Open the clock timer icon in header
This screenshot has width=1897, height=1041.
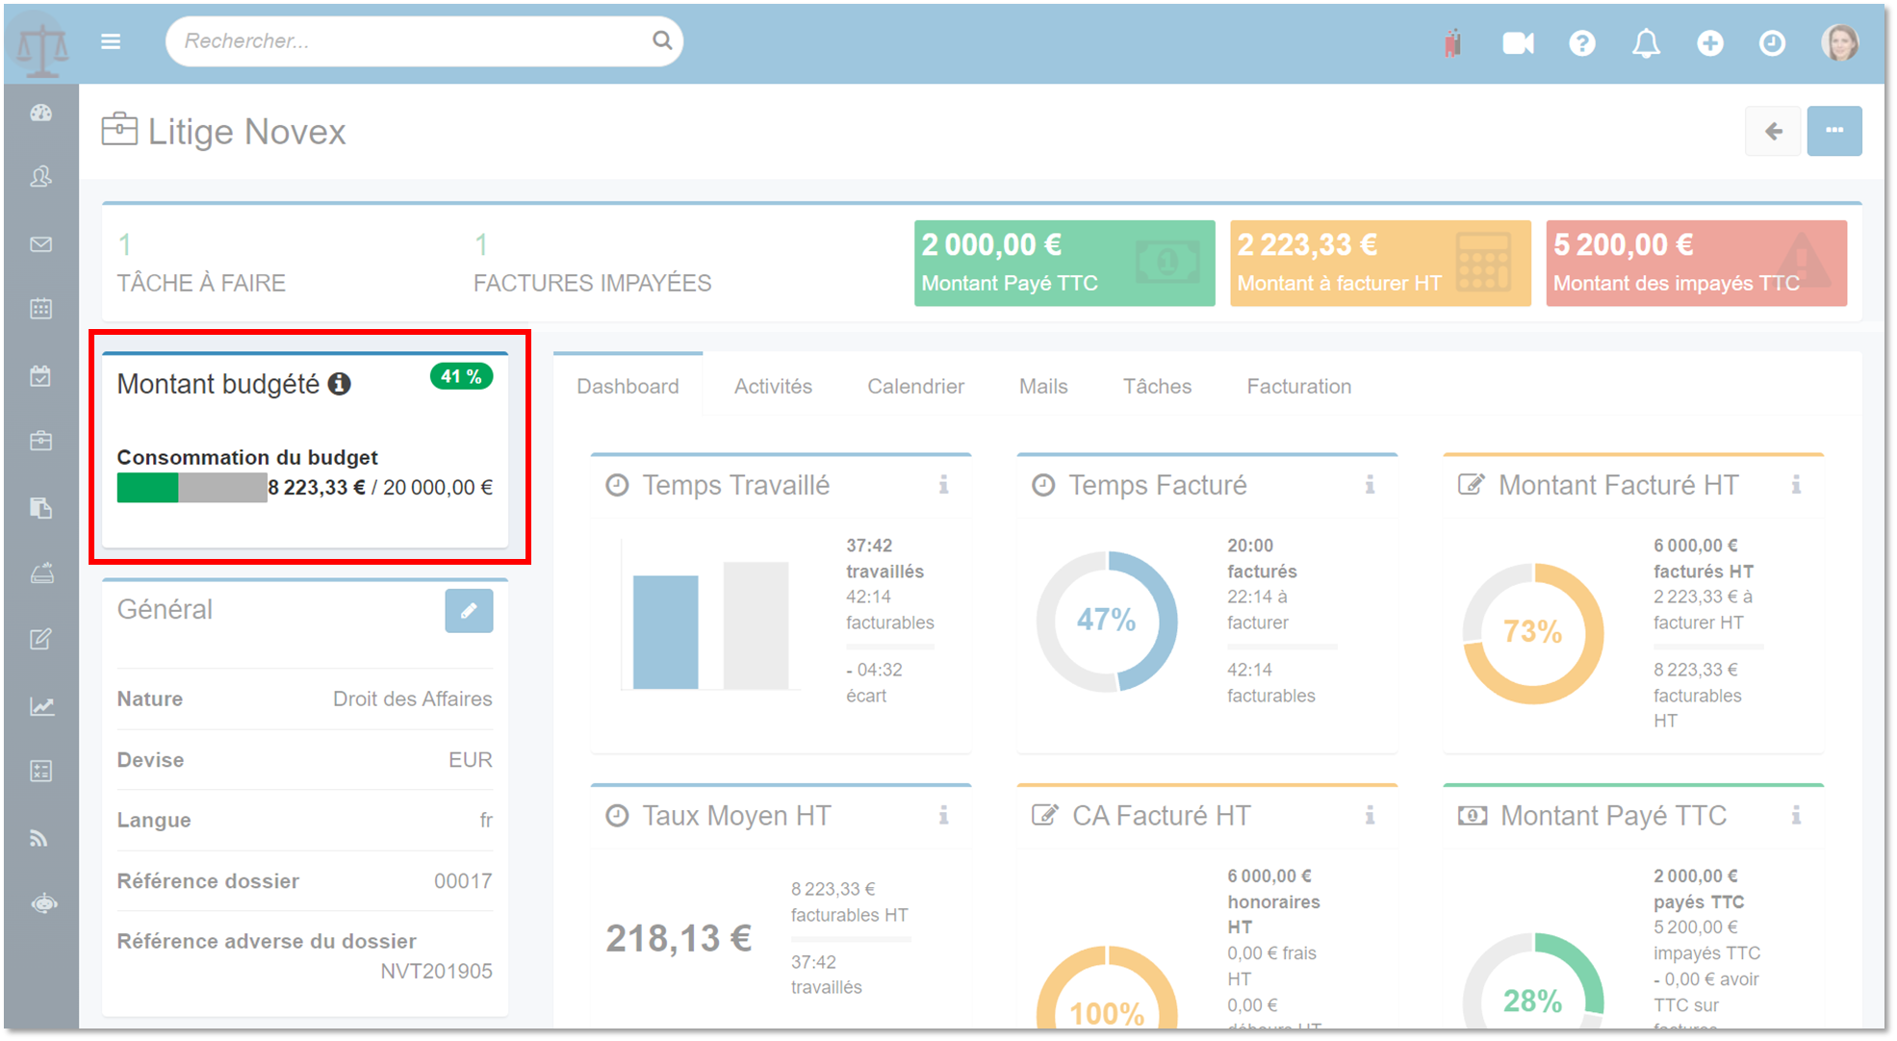1772,43
